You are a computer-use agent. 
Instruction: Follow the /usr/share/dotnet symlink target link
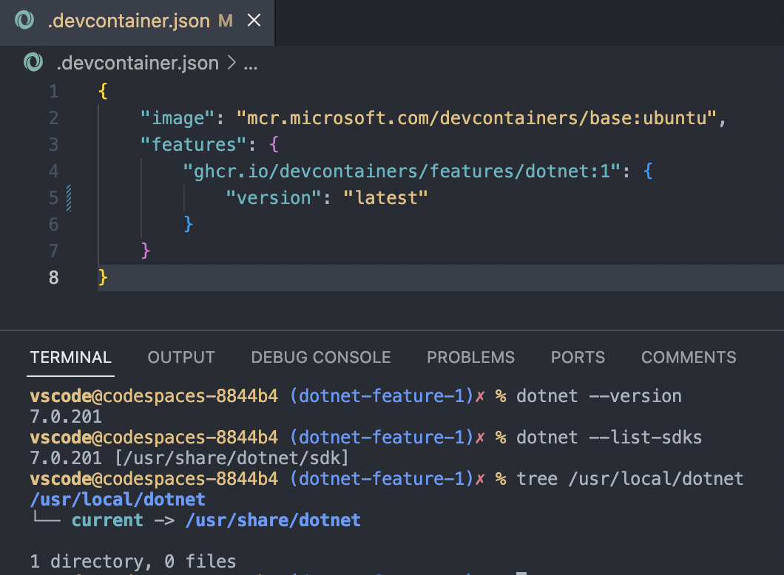(x=273, y=520)
